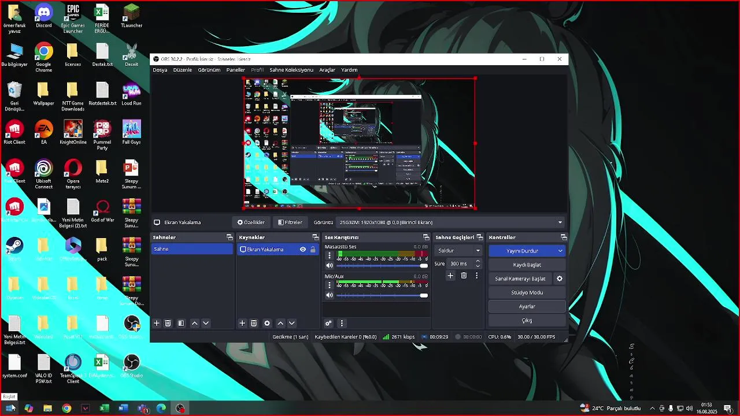The width and height of the screenshot is (740, 416).
Task: Undock the Kontroller panel with float icon
Action: click(564, 237)
